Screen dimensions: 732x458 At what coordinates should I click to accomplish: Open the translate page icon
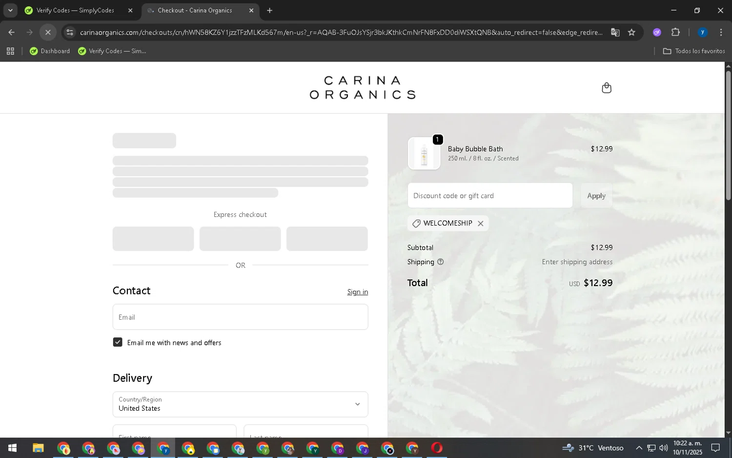tap(615, 32)
